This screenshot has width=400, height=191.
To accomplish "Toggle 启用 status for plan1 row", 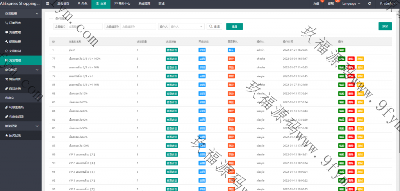I will (x=202, y=50).
